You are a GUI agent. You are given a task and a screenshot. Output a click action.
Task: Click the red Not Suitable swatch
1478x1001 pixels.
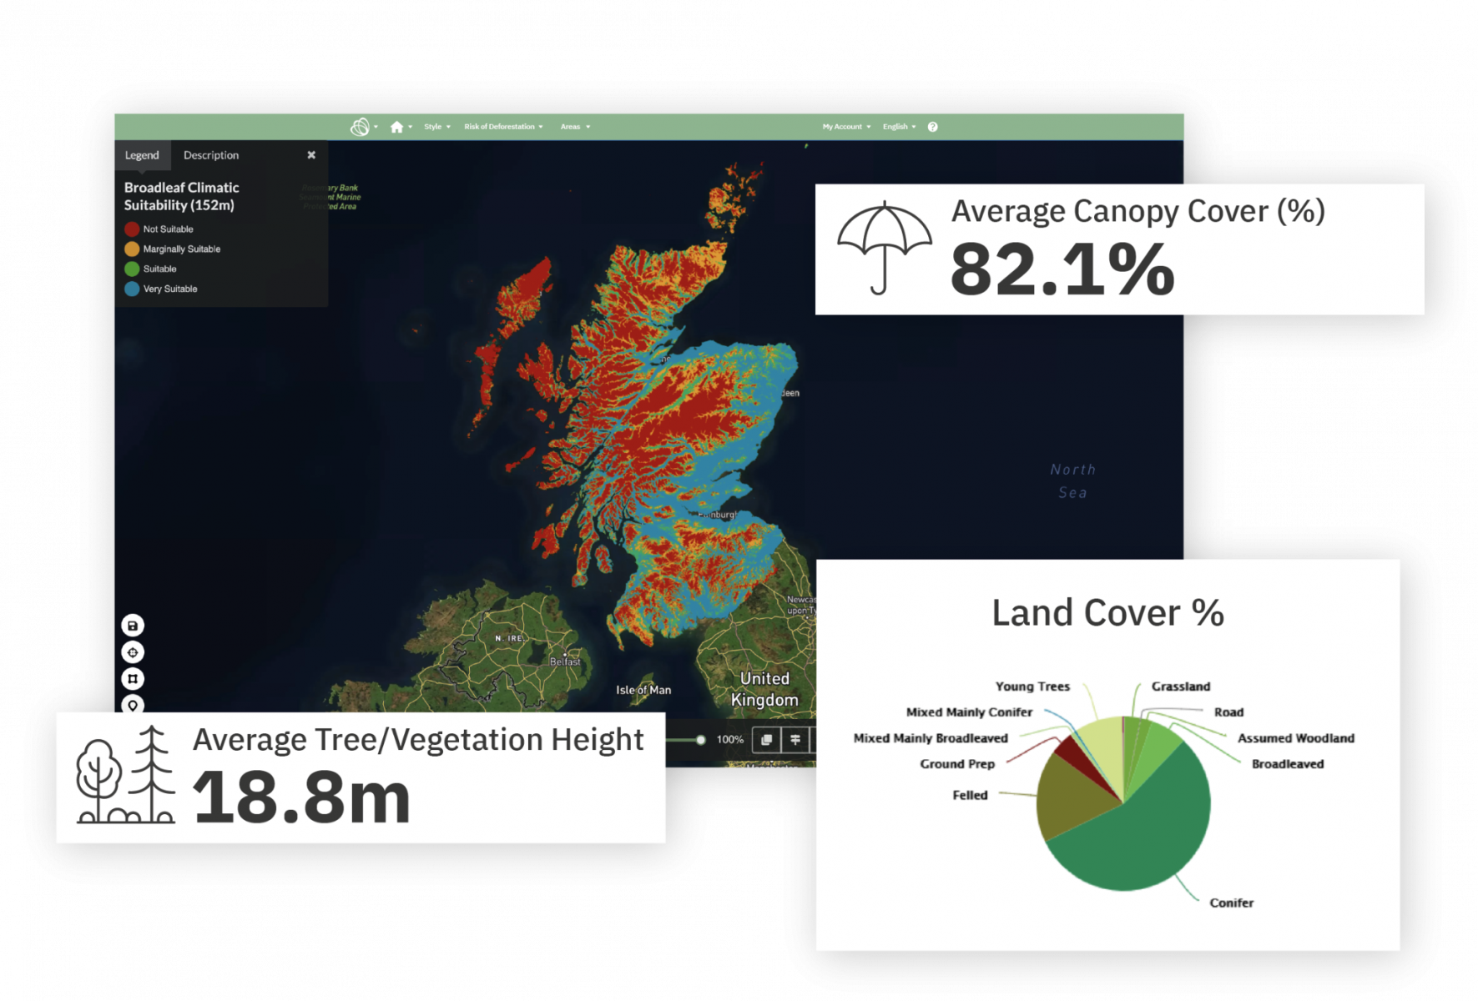132,229
